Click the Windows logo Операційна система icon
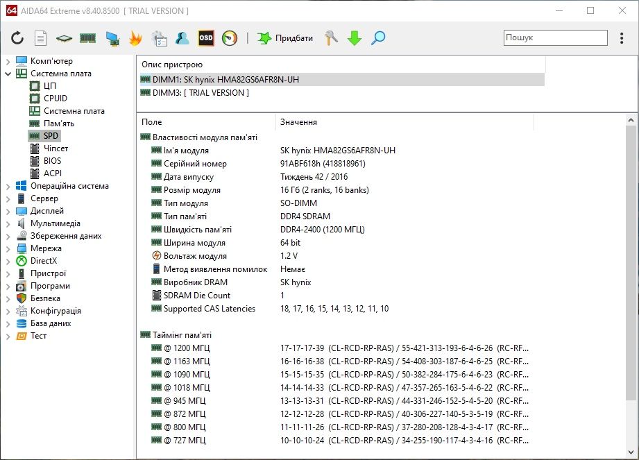The width and height of the screenshot is (639, 460). [x=22, y=186]
